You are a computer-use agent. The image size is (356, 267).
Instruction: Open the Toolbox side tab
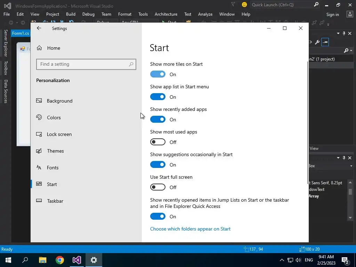tap(6, 68)
